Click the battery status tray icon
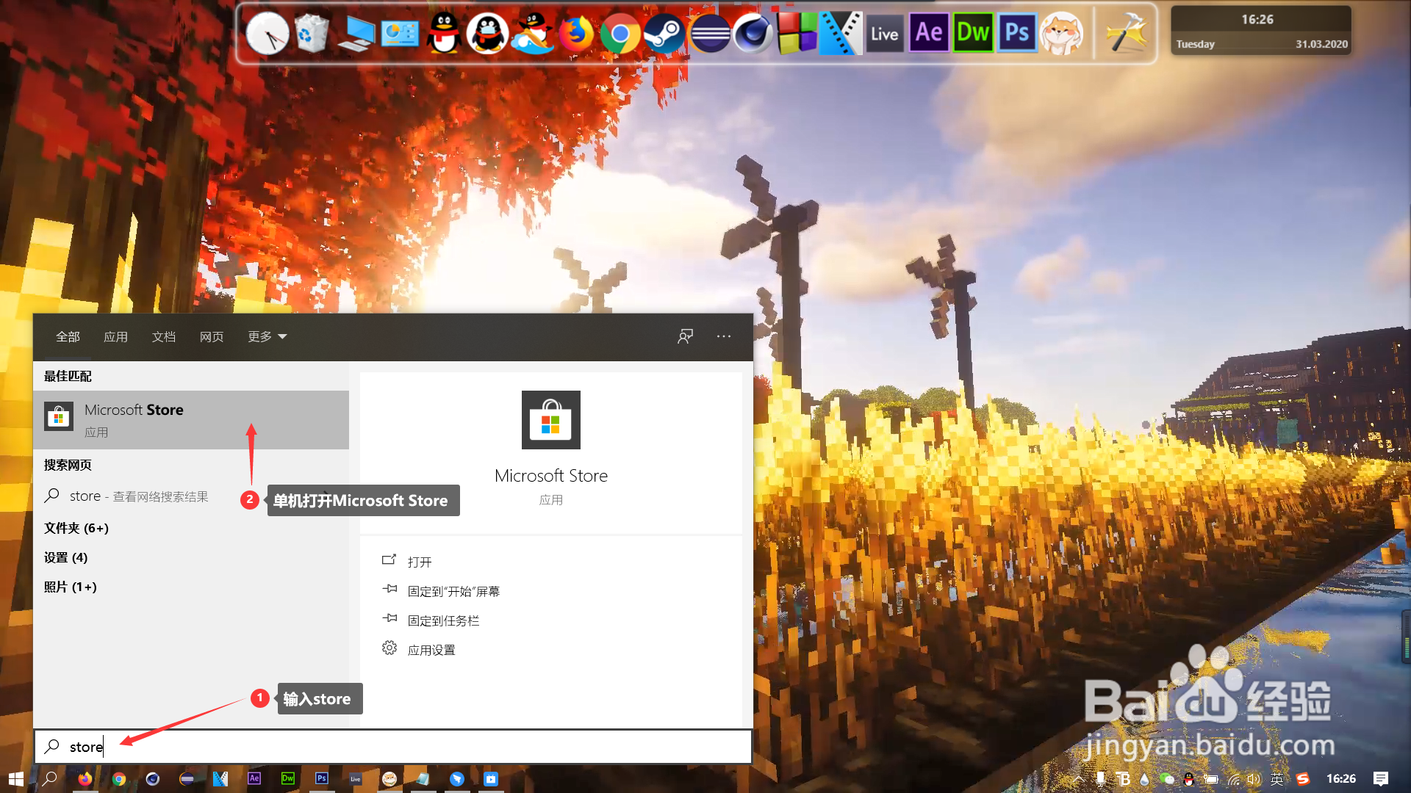The height and width of the screenshot is (793, 1411). tap(1211, 779)
